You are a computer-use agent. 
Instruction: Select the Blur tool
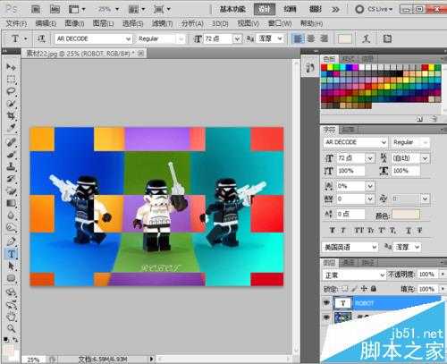(11, 216)
